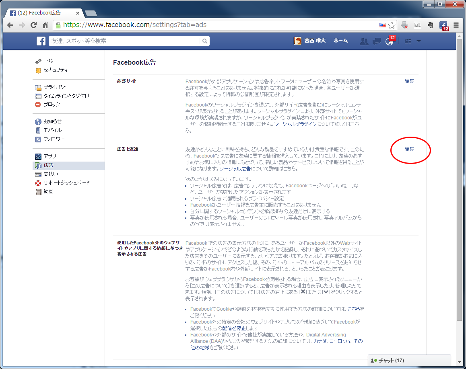Open notifications globe showing 12
Screen dimensions: 466x369
tap(390, 41)
